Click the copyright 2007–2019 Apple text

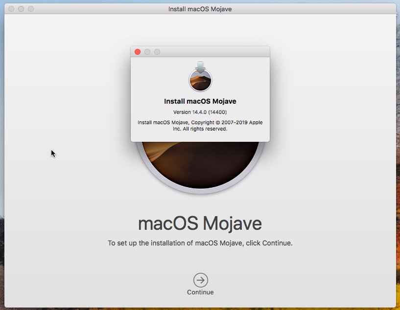point(200,126)
